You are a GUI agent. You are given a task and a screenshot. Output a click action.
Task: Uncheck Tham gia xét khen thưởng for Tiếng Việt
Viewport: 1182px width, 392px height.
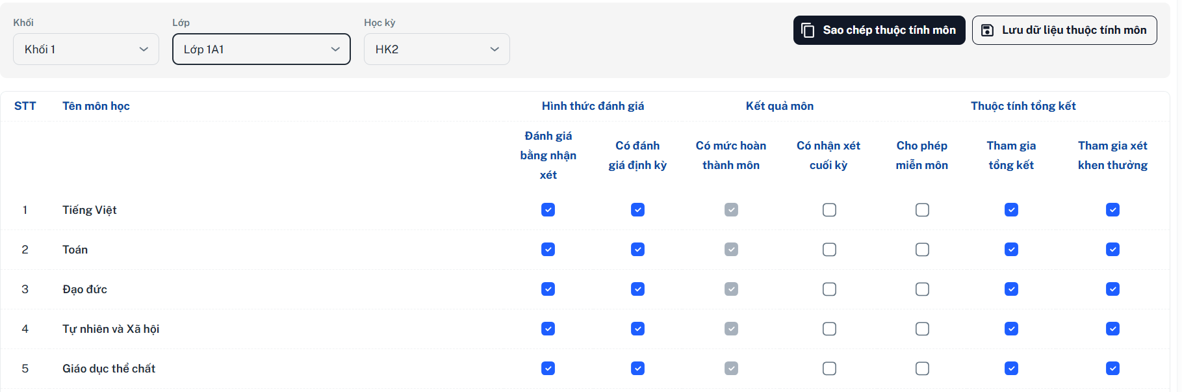(x=1113, y=210)
